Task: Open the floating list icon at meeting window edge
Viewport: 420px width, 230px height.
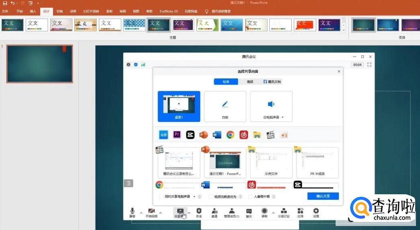Action: click(129, 183)
